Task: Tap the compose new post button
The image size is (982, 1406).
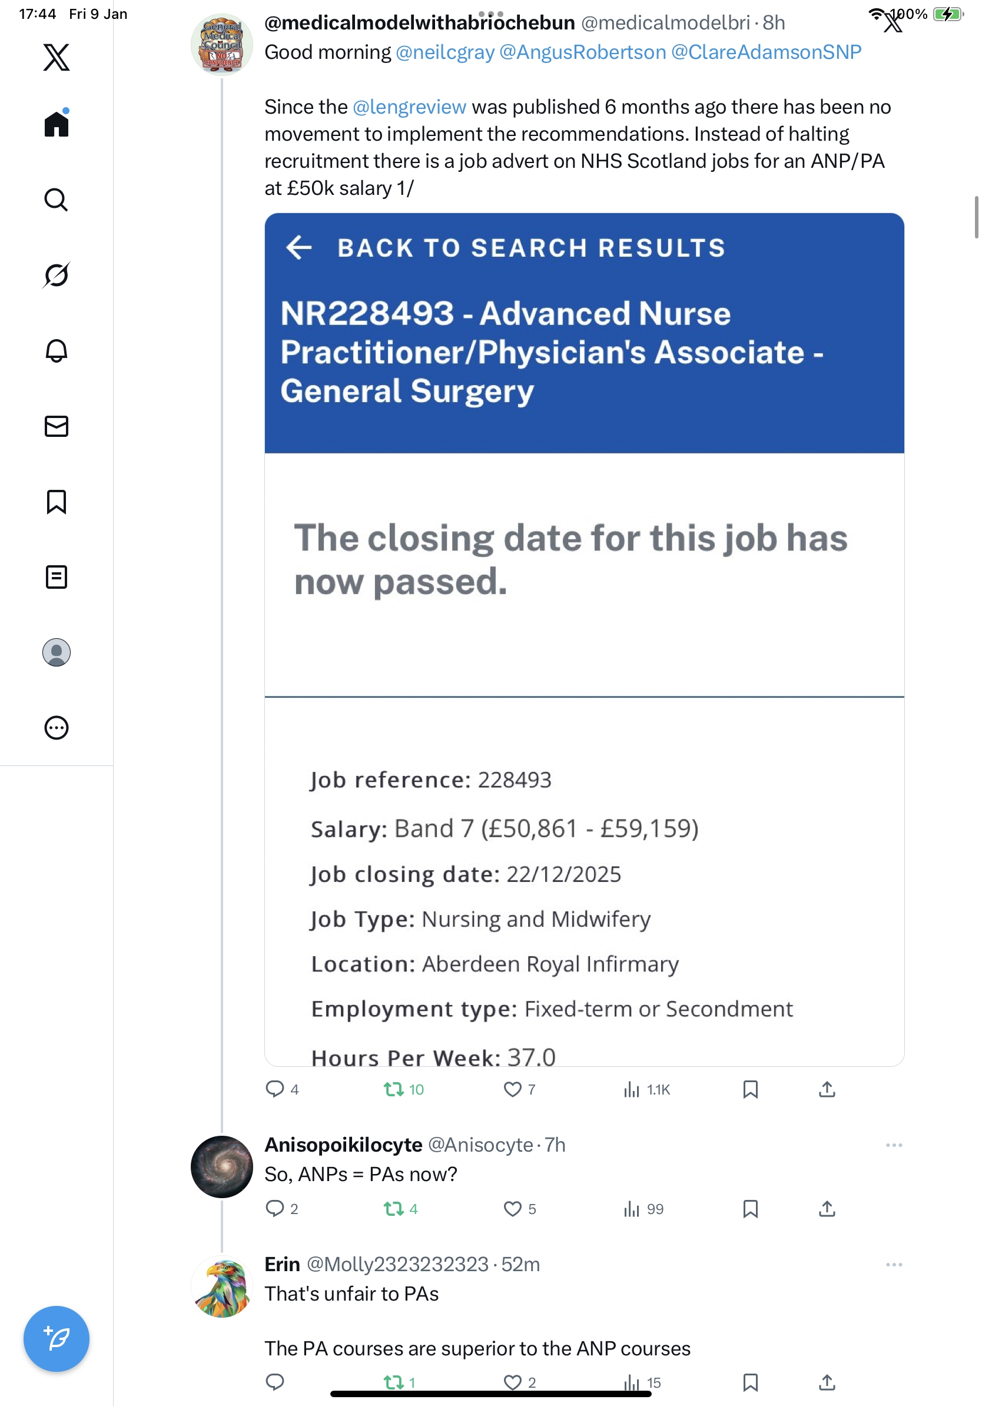Action: click(x=57, y=1339)
